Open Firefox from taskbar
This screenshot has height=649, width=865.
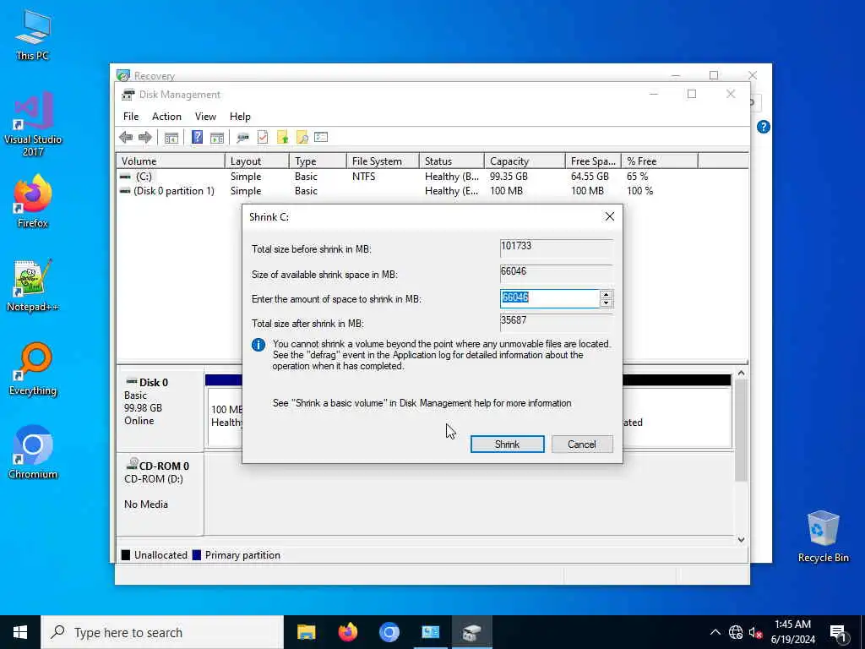[347, 632]
